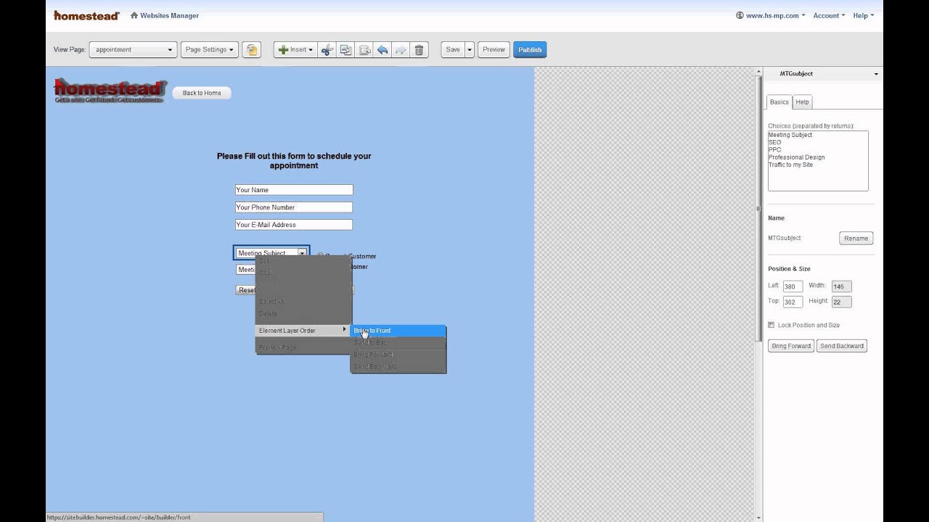Click the Reset form button
Viewport: 929px width, 522px height.
coord(246,290)
